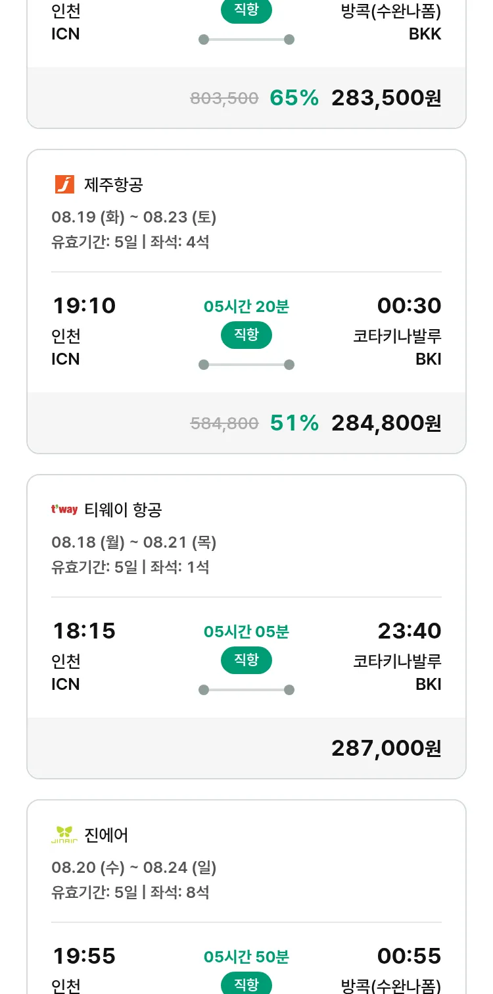This screenshot has width=493, height=994.
Task: Open the 티웨이 항공 airline name
Action: click(x=124, y=510)
